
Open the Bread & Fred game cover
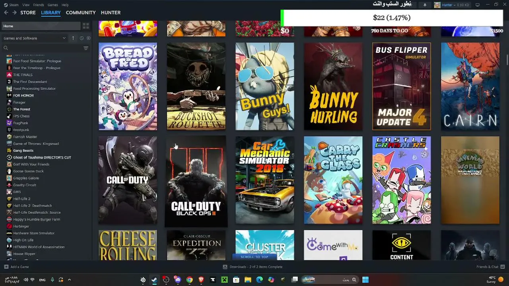(x=128, y=86)
